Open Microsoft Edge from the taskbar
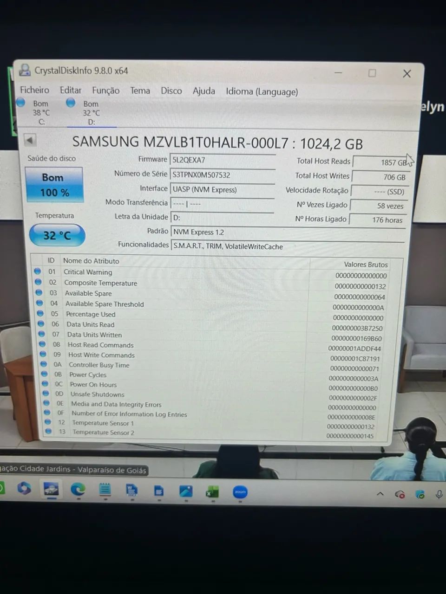This screenshot has height=594, width=446. pos(78,490)
